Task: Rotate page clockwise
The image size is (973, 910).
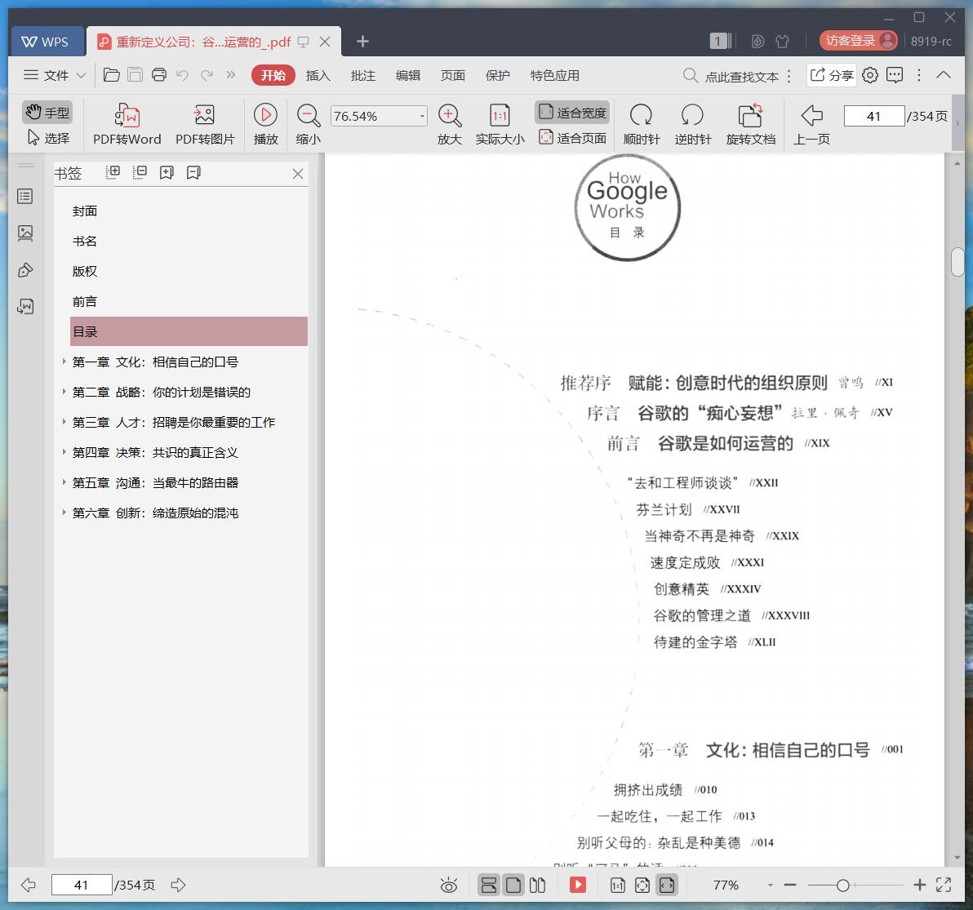Action: (641, 125)
